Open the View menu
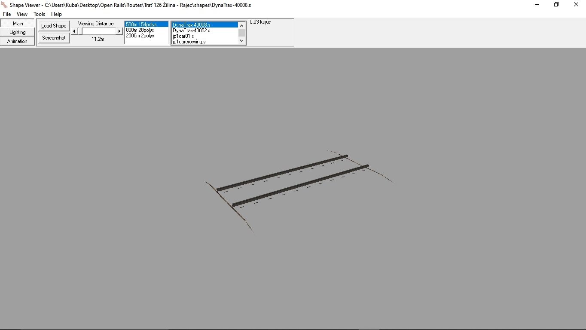Screen dimensions: 586x330 click(22, 14)
